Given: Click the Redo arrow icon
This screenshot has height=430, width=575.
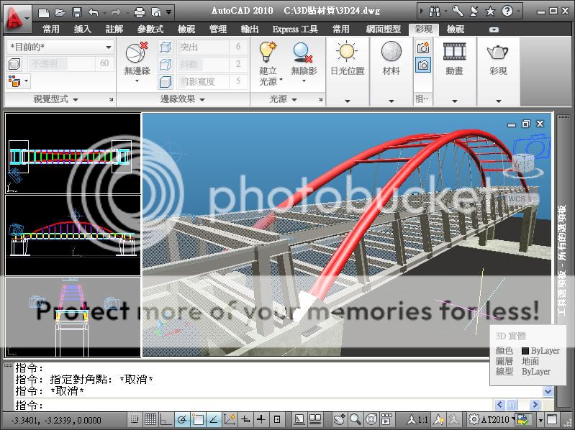Looking at the screenshot, I should (x=116, y=13).
